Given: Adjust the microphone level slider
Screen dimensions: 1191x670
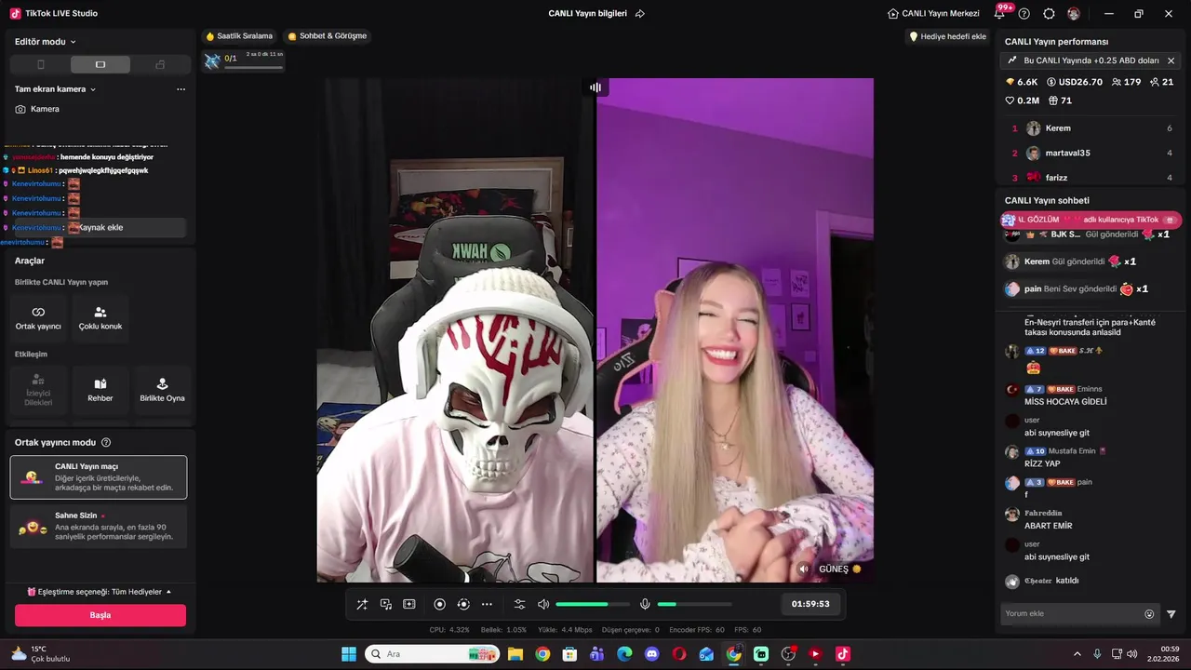Looking at the screenshot, I should coord(694,604).
